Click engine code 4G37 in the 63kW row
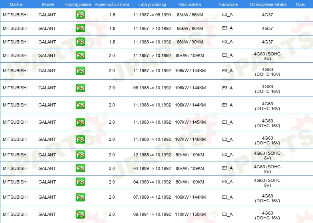This screenshot has height=223, width=313. (x=267, y=15)
